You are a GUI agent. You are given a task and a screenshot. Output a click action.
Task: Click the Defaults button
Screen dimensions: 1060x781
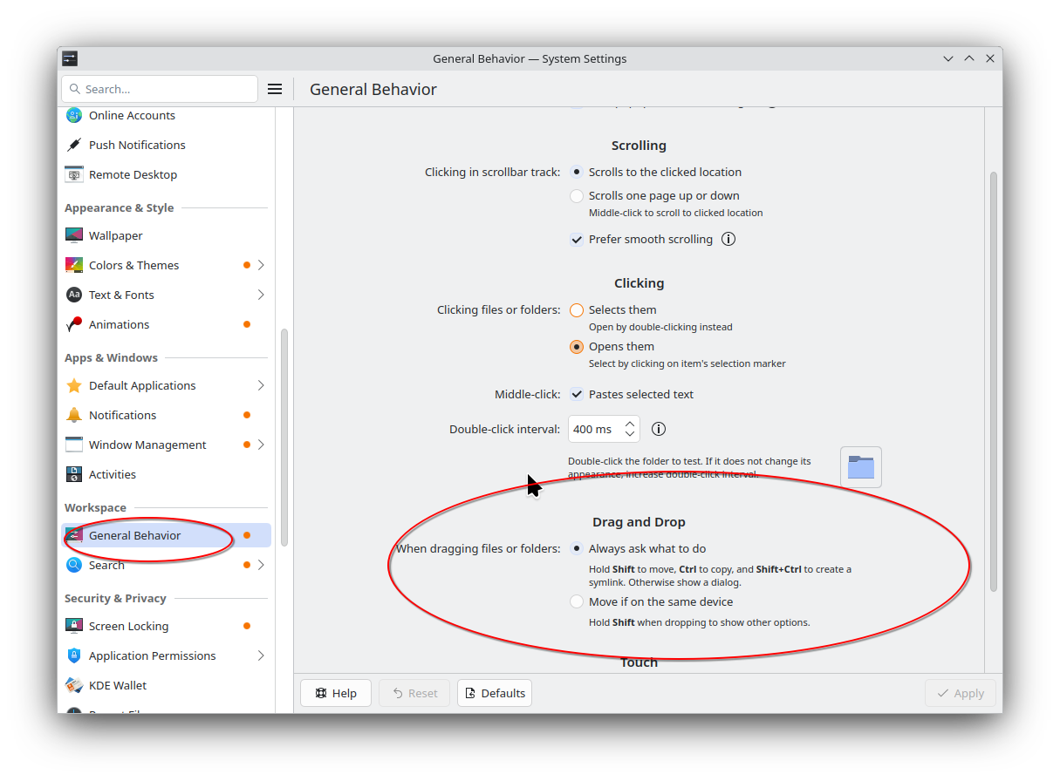coord(495,693)
